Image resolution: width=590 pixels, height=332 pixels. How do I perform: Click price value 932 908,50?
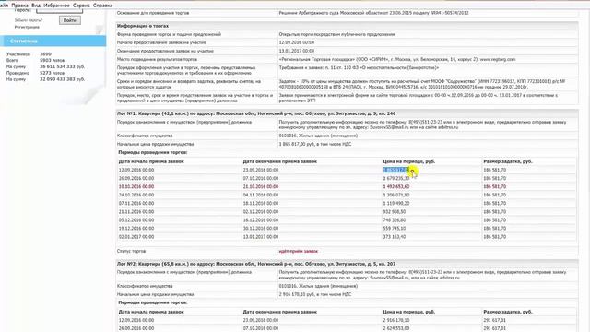click(x=395, y=212)
